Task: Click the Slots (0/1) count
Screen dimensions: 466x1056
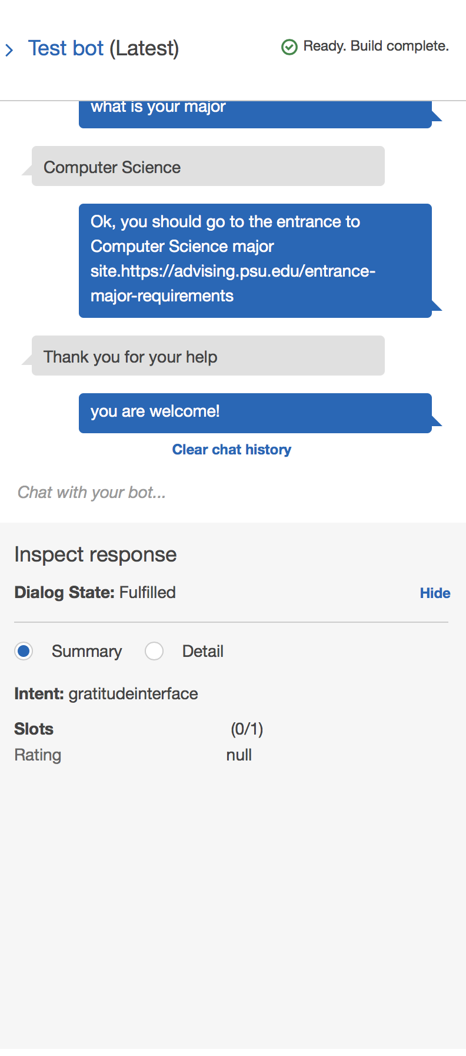Action: (247, 729)
